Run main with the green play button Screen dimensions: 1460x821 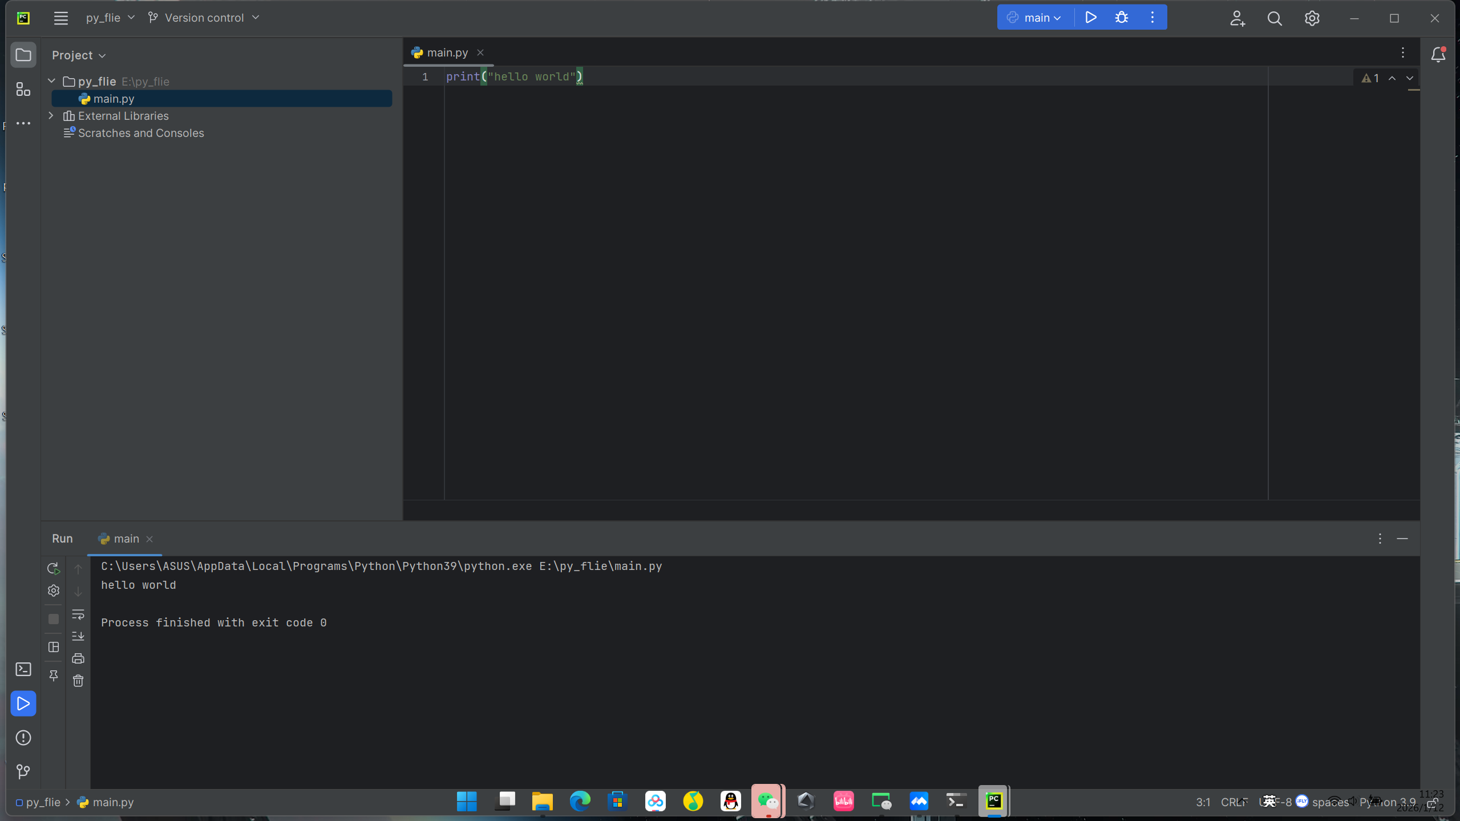1090,17
